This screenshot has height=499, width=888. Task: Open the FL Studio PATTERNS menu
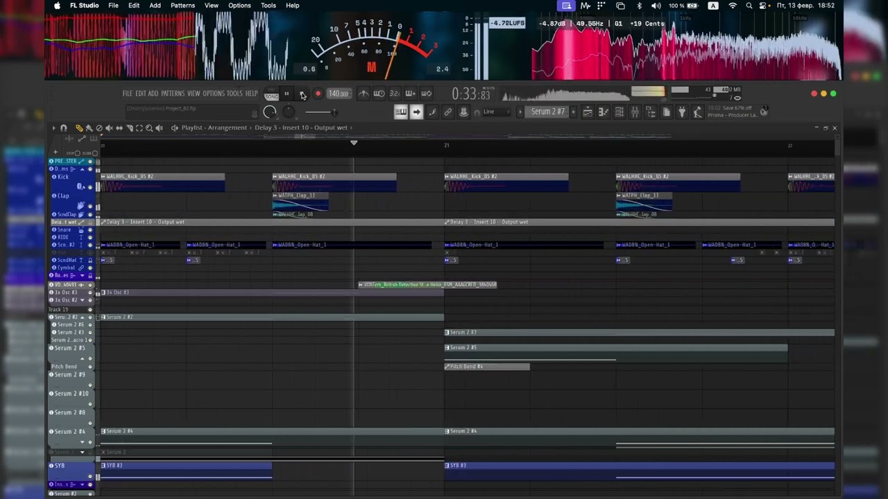tap(173, 94)
